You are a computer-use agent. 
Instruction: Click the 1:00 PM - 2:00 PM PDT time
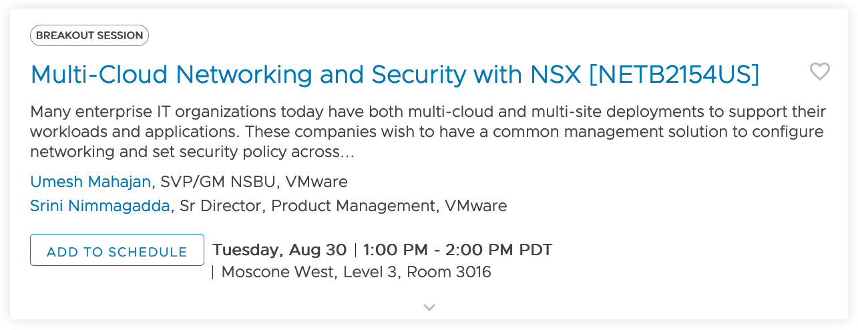pos(457,251)
